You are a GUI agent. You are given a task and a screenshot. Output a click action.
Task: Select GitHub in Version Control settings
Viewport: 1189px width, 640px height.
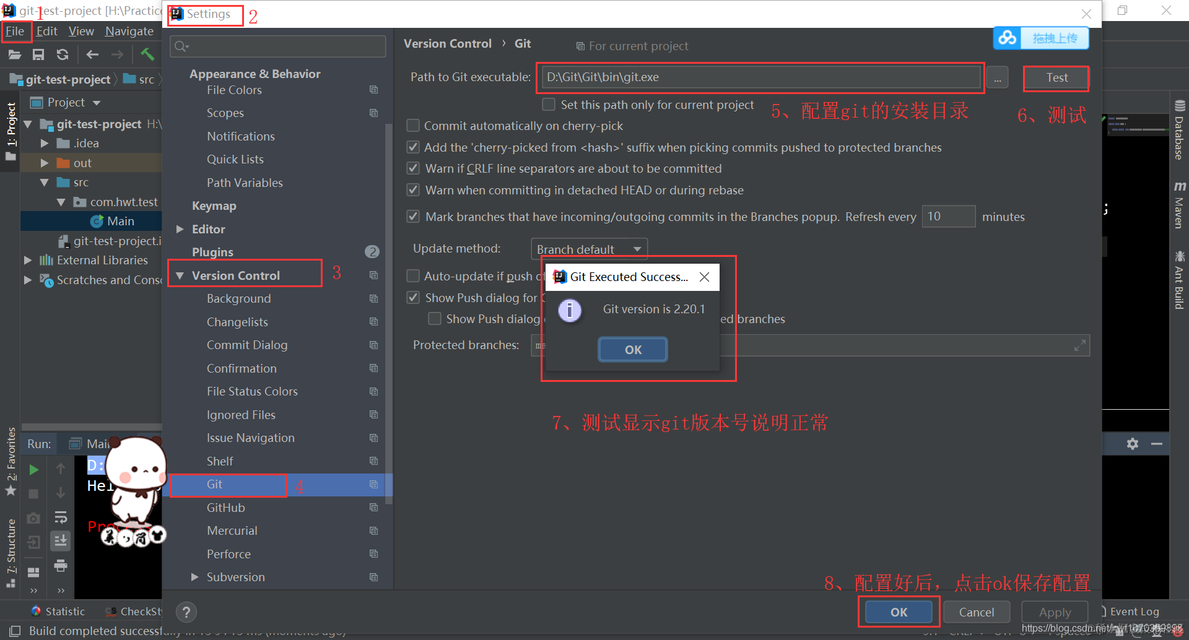coord(226,508)
